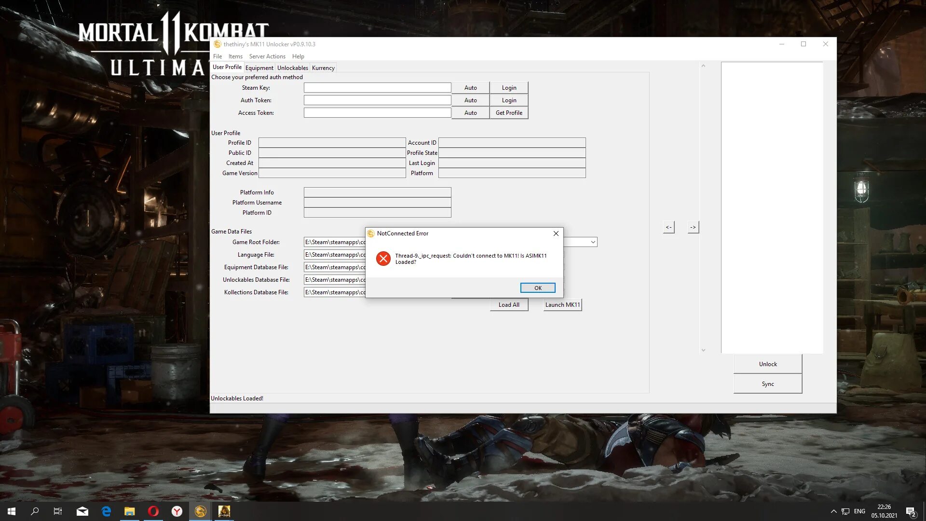Click the Unlockables Database File path field
This screenshot has width=926, height=521.
(335, 280)
